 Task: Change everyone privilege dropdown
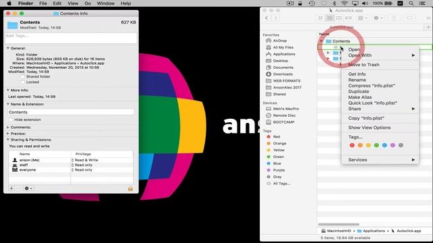[82, 170]
